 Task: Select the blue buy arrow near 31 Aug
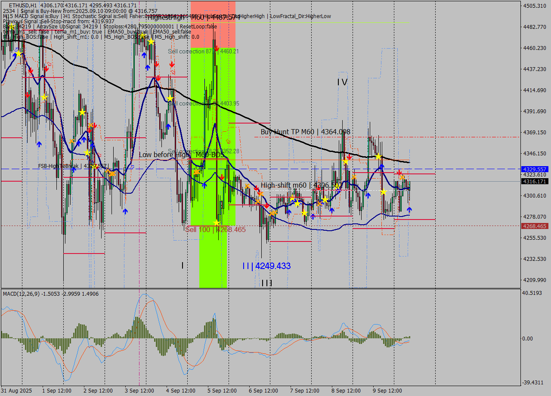coord(15,55)
